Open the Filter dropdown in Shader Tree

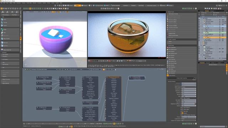pyautogui.click(x=206, y=15)
